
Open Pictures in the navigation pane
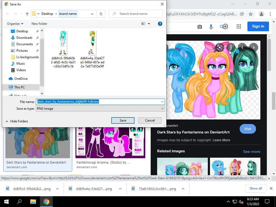22,51
